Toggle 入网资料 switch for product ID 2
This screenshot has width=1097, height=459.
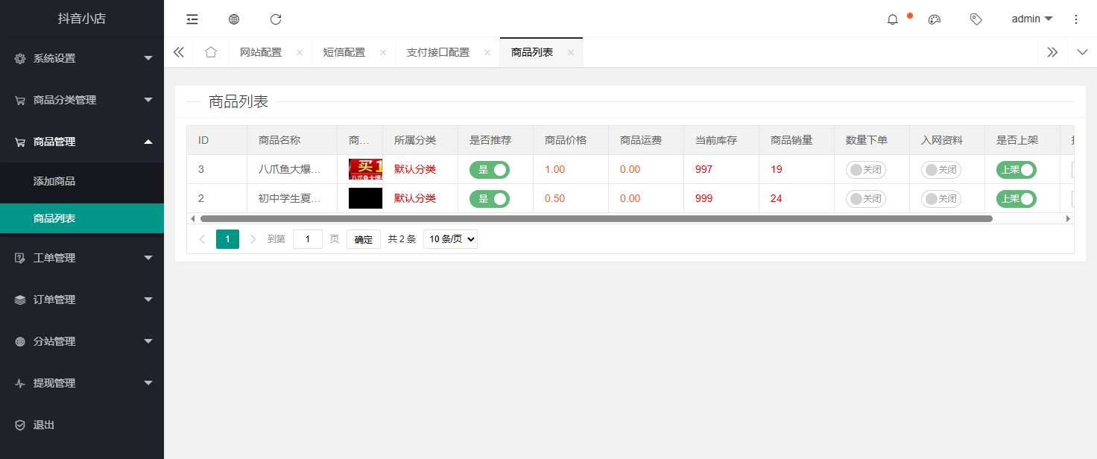[941, 199]
